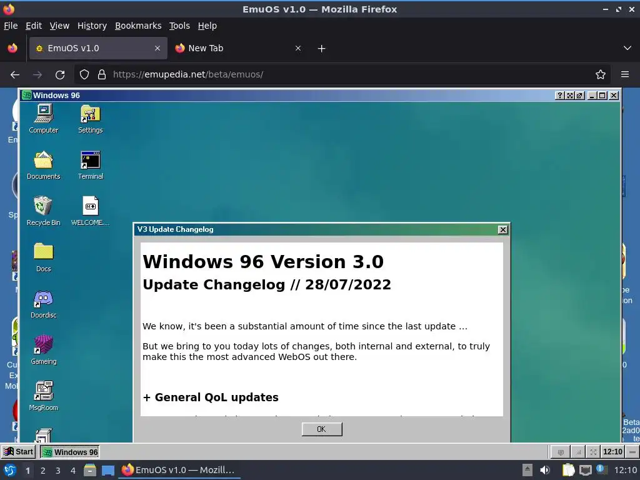
Task: Click the dash button at EmuOS taskbar end
Action: click(632, 452)
